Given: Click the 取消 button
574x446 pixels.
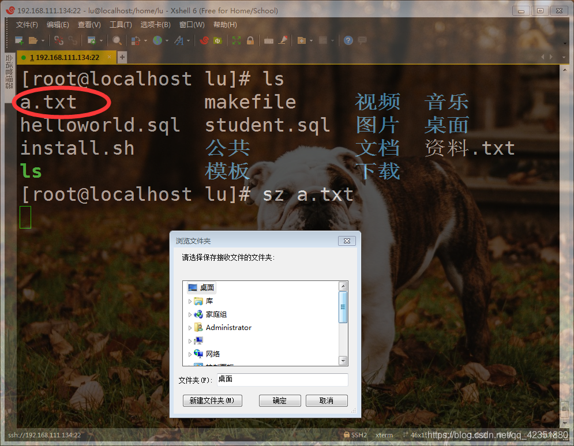Looking at the screenshot, I should coord(327,400).
